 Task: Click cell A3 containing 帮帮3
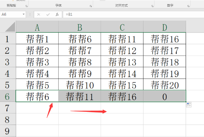click(x=37, y=61)
